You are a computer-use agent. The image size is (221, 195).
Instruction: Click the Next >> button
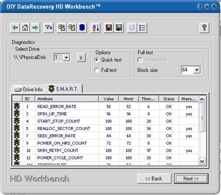click(x=191, y=178)
